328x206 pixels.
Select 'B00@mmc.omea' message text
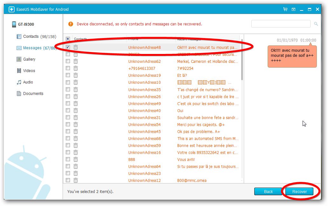[192, 181]
